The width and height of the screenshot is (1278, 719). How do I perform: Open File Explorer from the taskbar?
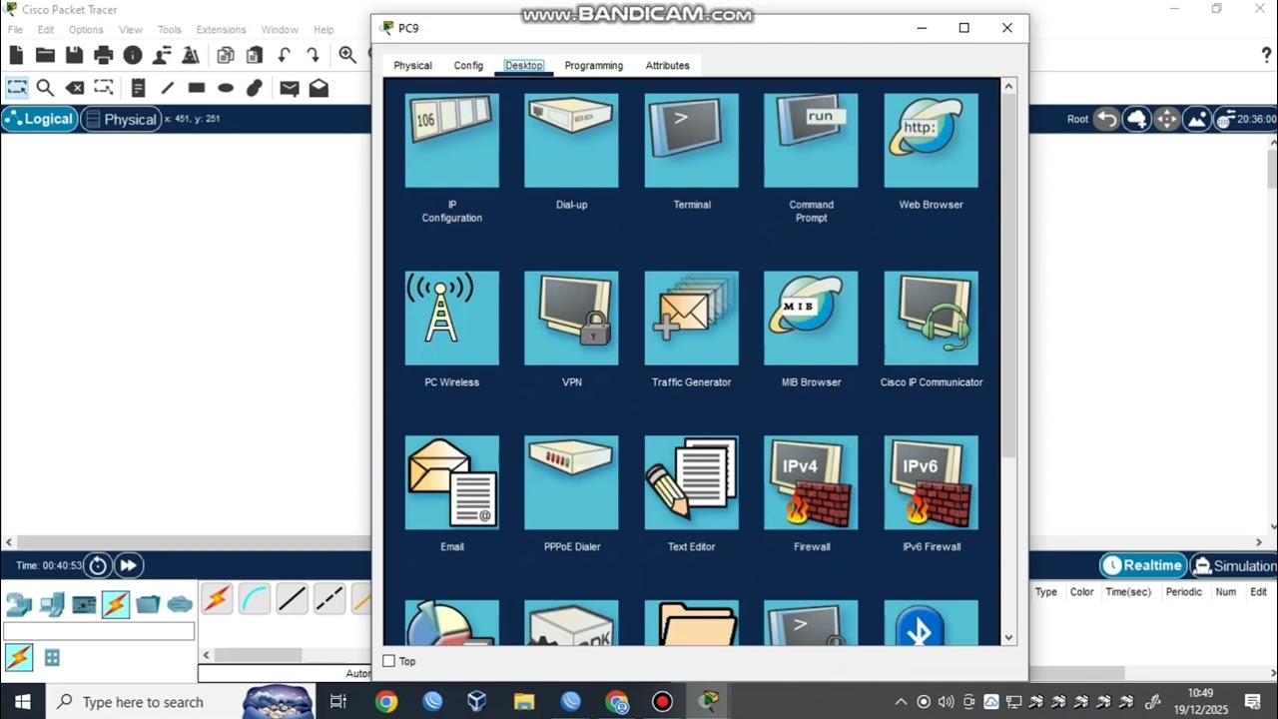click(524, 702)
